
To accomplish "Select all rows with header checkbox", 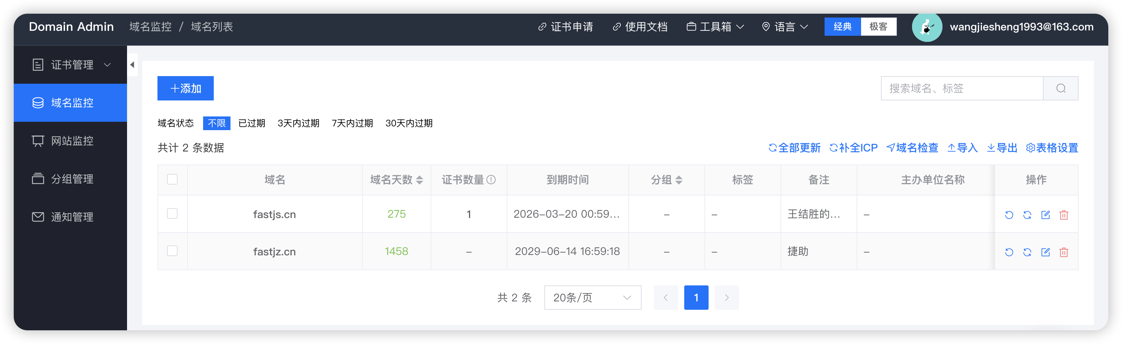I will pos(172,179).
